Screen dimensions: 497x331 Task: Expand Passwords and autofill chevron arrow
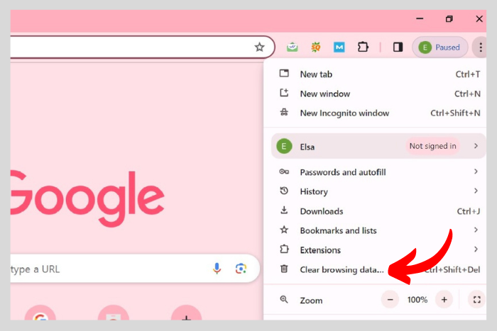click(476, 172)
